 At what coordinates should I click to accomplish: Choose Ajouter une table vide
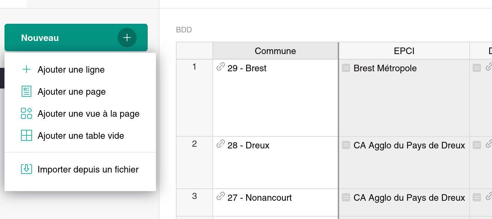pyautogui.click(x=81, y=136)
